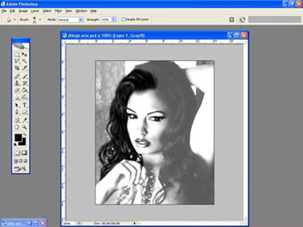This screenshot has width=303, height=227.
Task: Open the Image menu
Action: click(x=23, y=11)
